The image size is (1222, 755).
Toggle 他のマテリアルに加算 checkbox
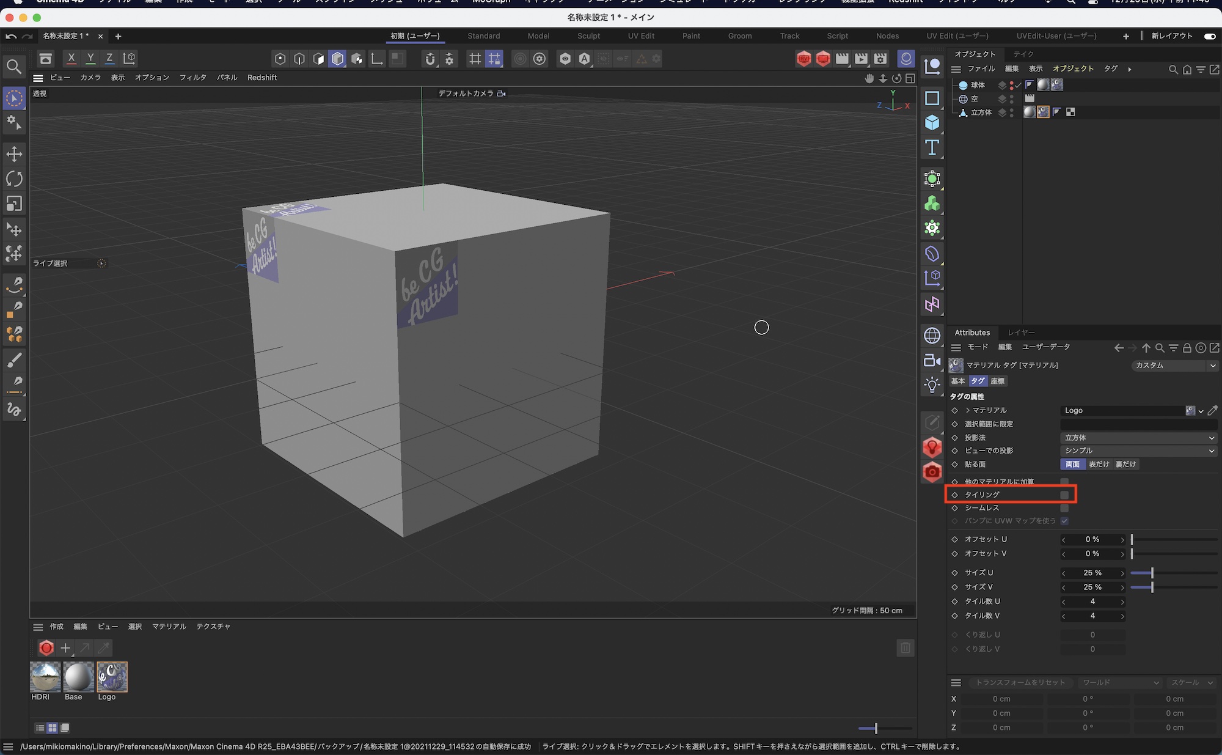1064,482
